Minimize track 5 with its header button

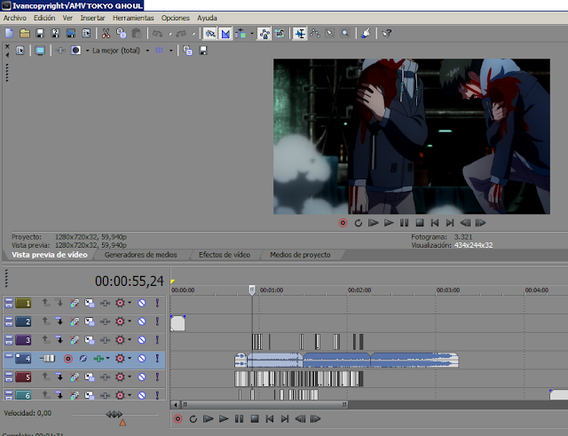pyautogui.click(x=9, y=375)
